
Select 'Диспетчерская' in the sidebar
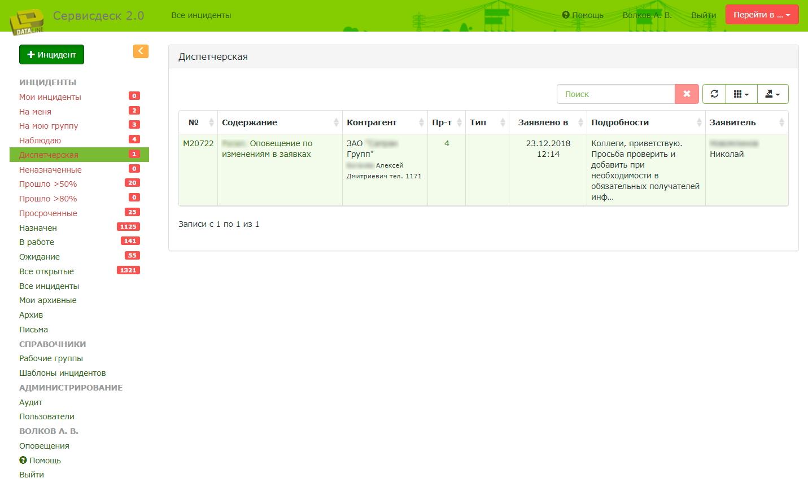click(x=79, y=155)
